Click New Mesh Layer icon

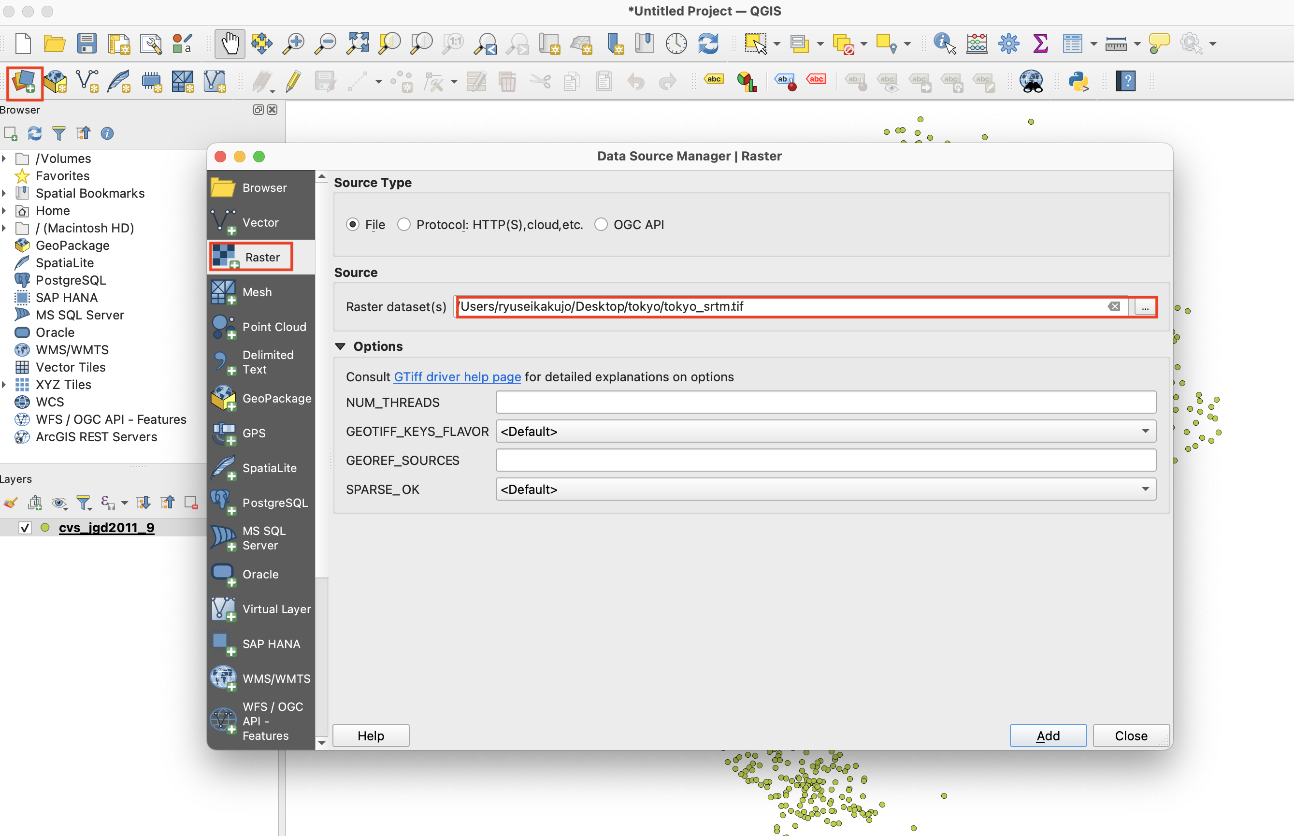point(183,82)
